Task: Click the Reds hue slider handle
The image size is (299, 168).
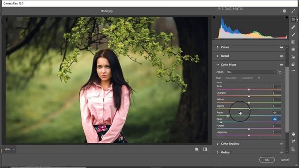Action: [249, 89]
